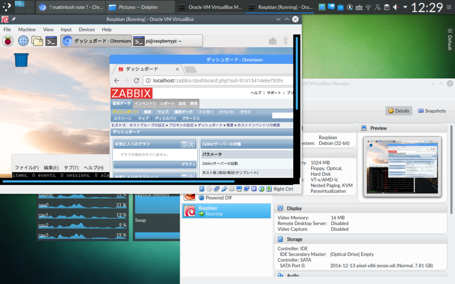Image resolution: width=455 pixels, height=284 pixels.
Task: Click the updates tray icon
Action: click(x=350, y=7)
